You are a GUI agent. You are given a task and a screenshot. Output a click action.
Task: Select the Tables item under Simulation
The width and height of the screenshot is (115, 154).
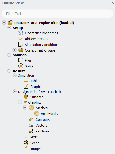pos(35,81)
